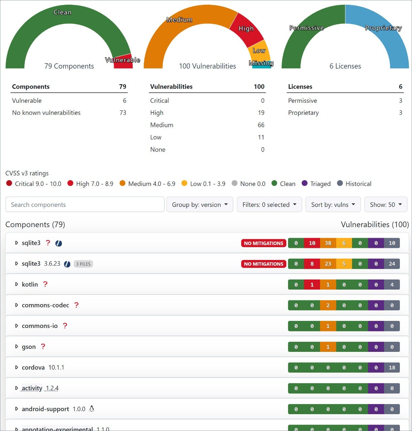Click the red question mark next to kotlin
The height and width of the screenshot is (431, 412).
point(45,284)
